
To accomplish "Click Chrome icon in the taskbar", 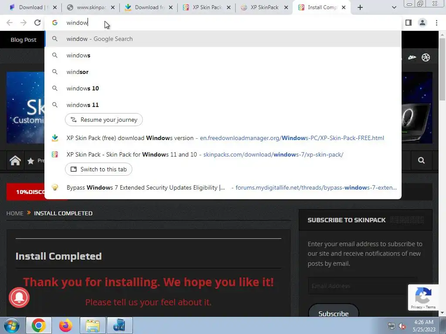I will pos(39,325).
